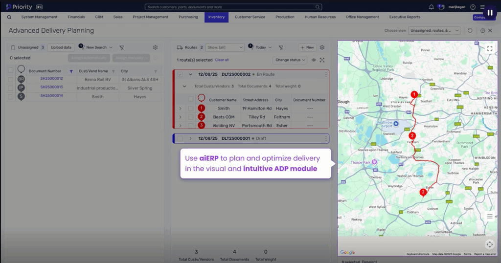Click the Sales menu
Image resolution: width=501 pixels, height=263 pixels.
tap(117, 17)
